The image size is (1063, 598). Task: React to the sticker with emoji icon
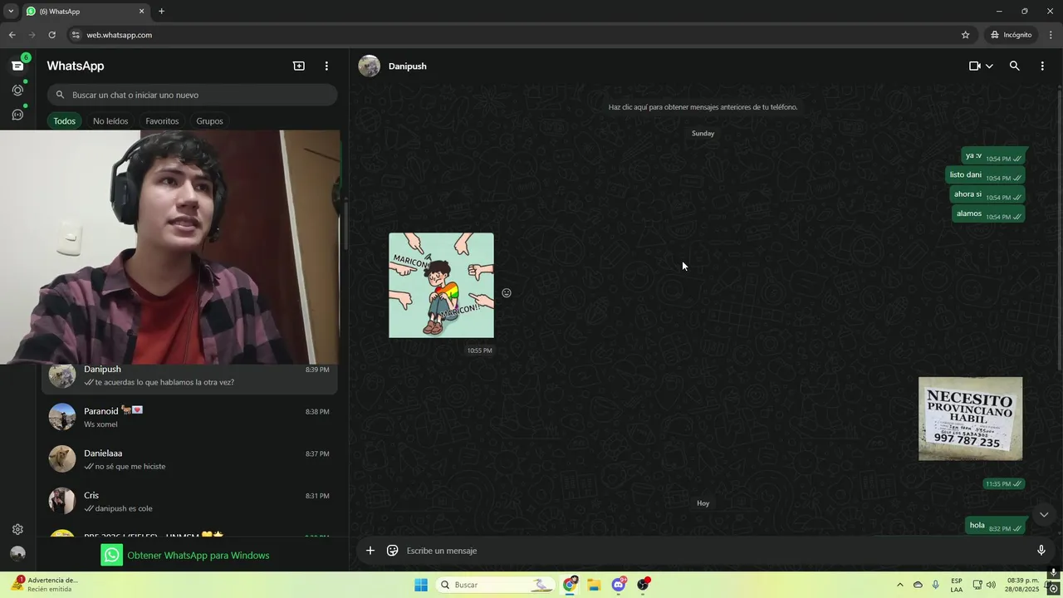[507, 292]
